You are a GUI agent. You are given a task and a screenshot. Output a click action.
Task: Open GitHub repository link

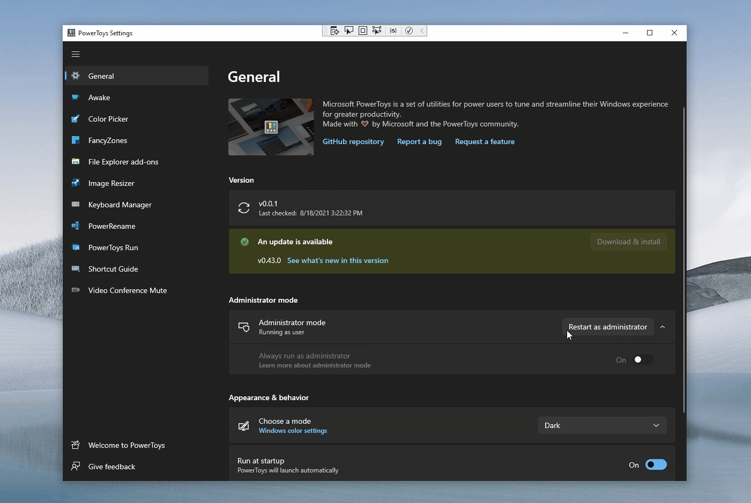click(353, 141)
